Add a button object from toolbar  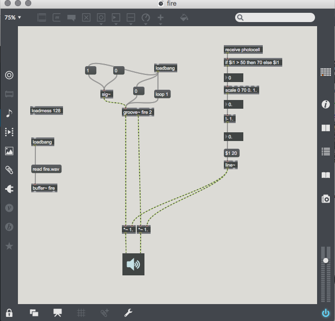[x=101, y=17]
